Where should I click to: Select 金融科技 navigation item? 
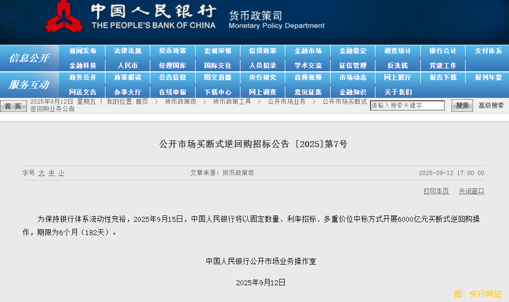83,65
